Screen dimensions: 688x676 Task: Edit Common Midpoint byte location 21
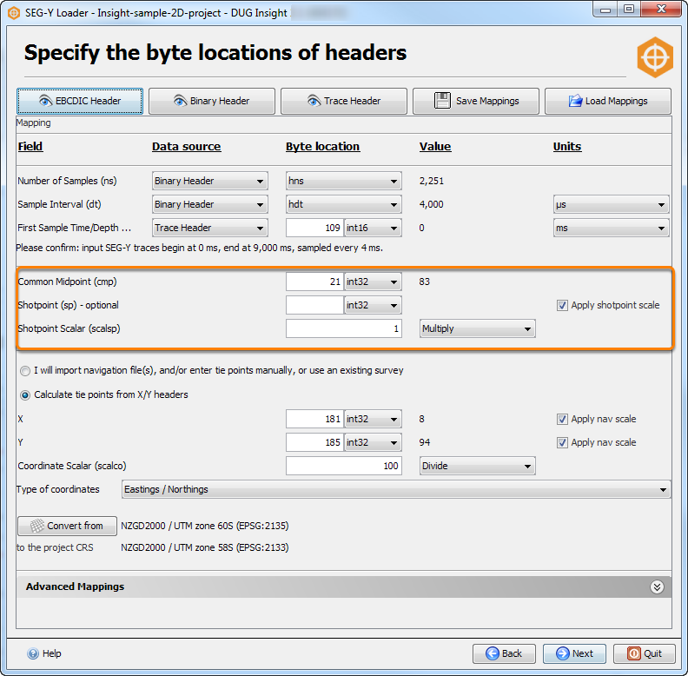pyautogui.click(x=314, y=282)
